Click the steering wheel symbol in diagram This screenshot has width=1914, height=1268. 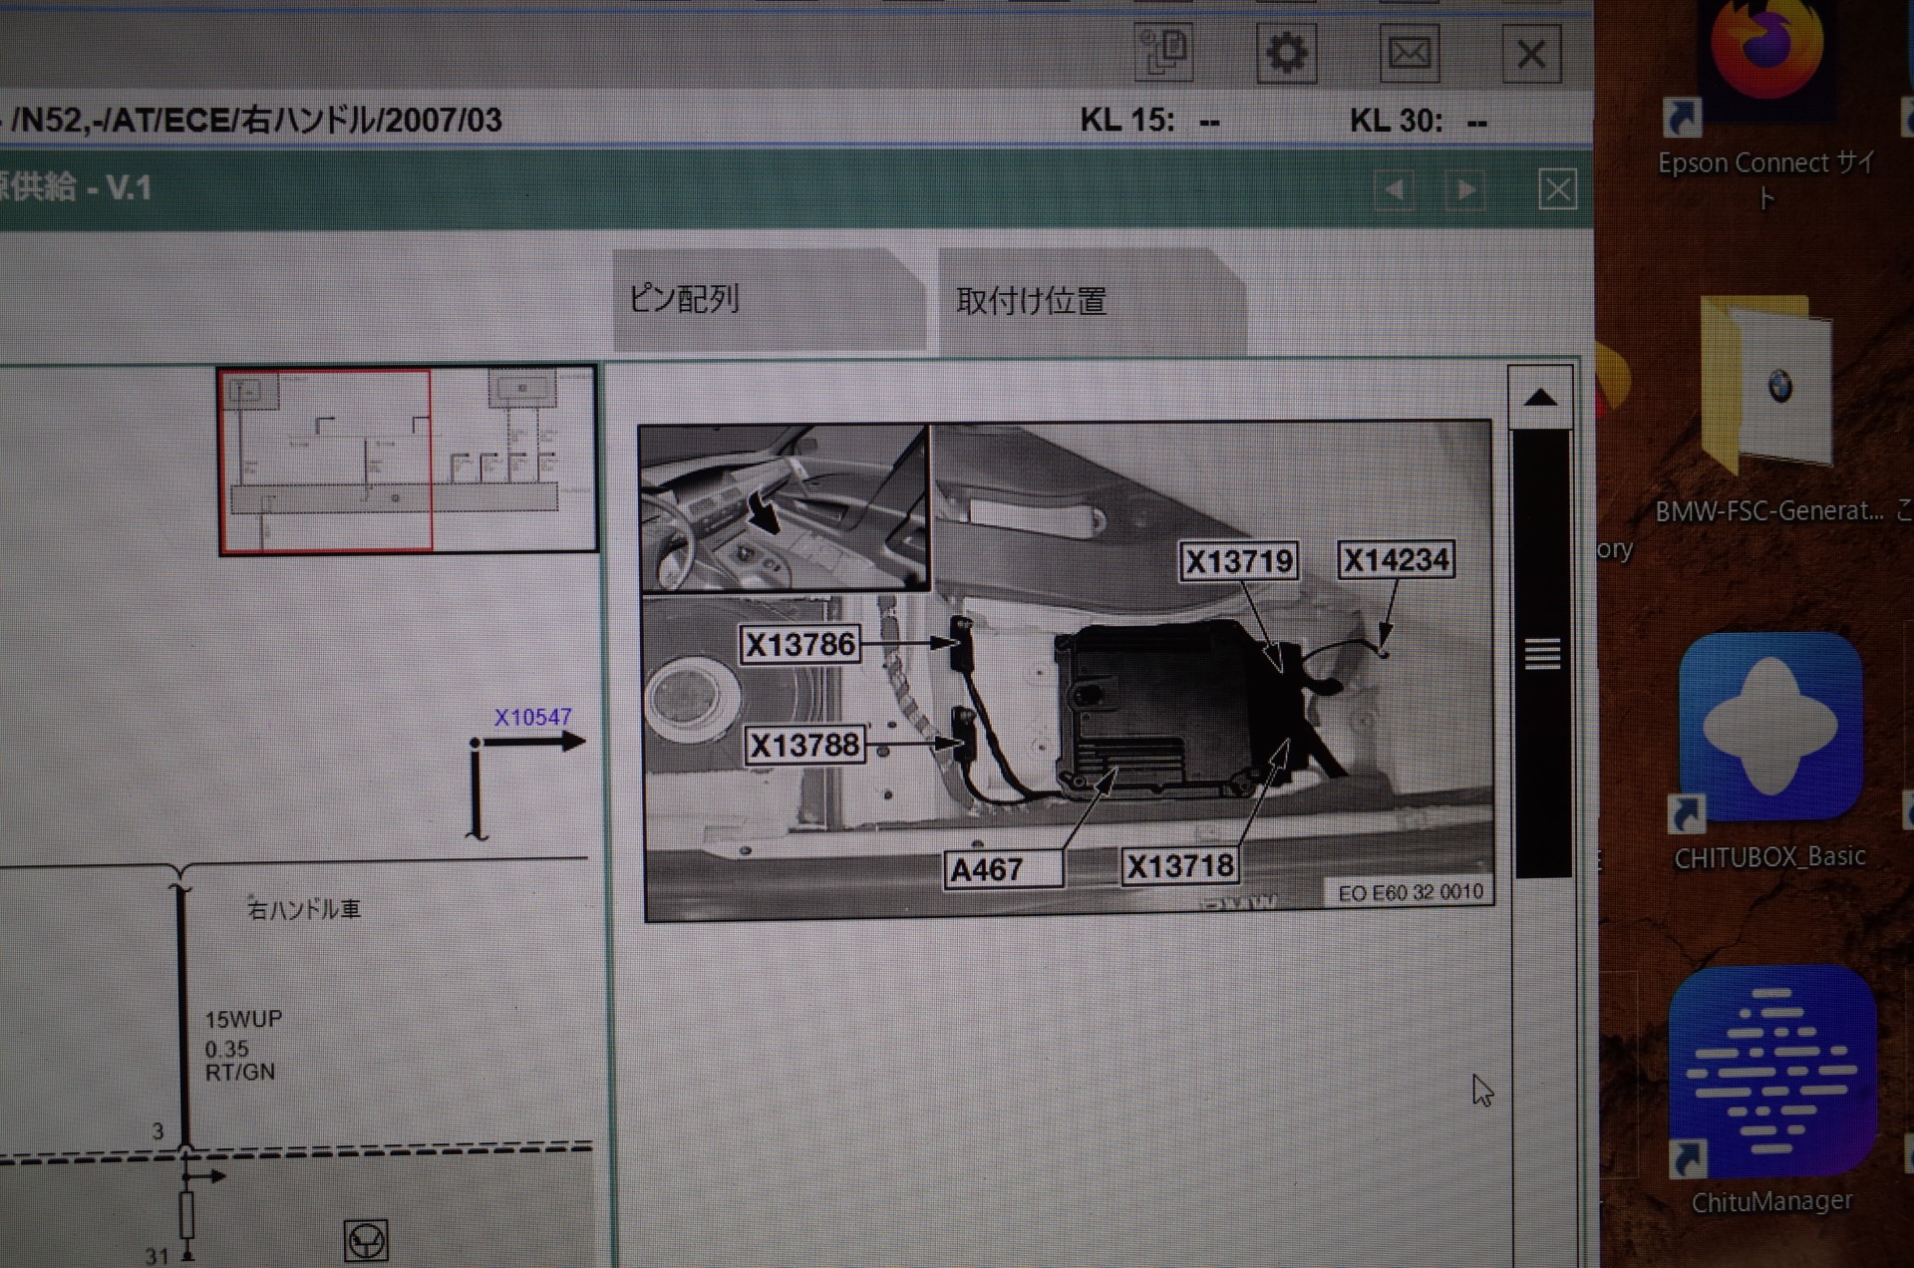pos(366,1241)
